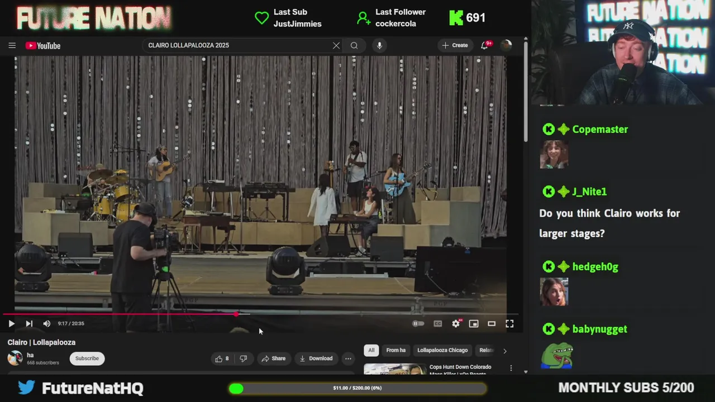Image resolution: width=715 pixels, height=402 pixels.
Task: Enable miniplayer mode
Action: pos(474,324)
